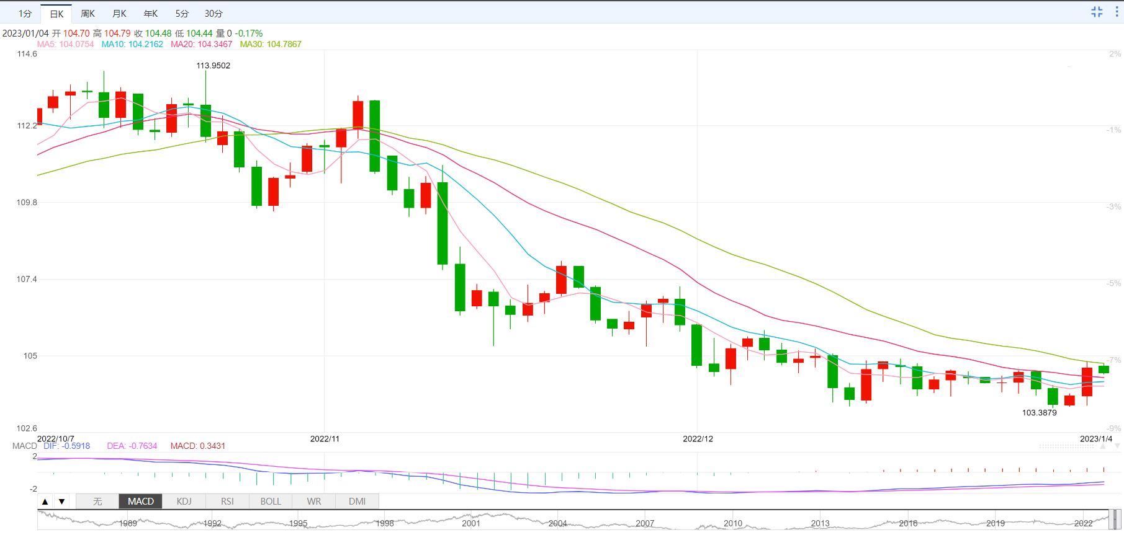Viewport: 1124px width, 553px height.
Task: Click the -0.17% change value
Action: point(249,33)
